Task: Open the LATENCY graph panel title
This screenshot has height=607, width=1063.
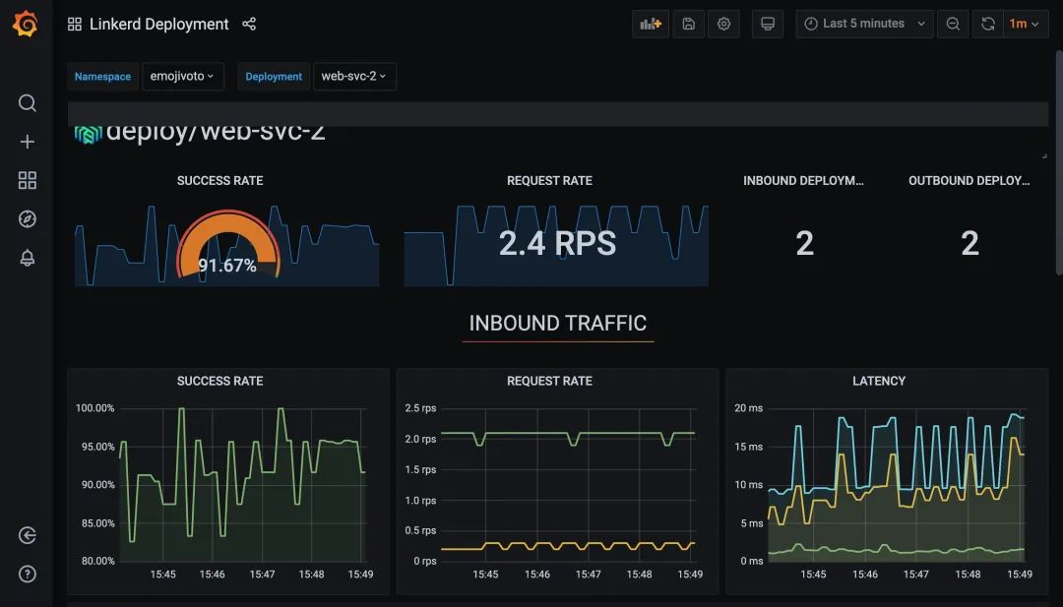Action: [879, 382]
